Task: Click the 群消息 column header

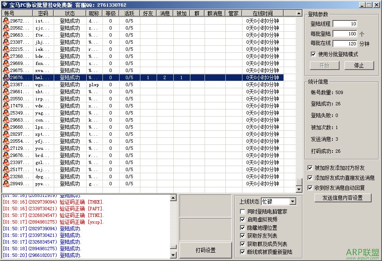Action: coord(215,13)
